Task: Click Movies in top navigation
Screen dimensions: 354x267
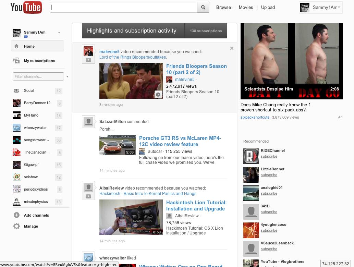Action: [x=246, y=8]
